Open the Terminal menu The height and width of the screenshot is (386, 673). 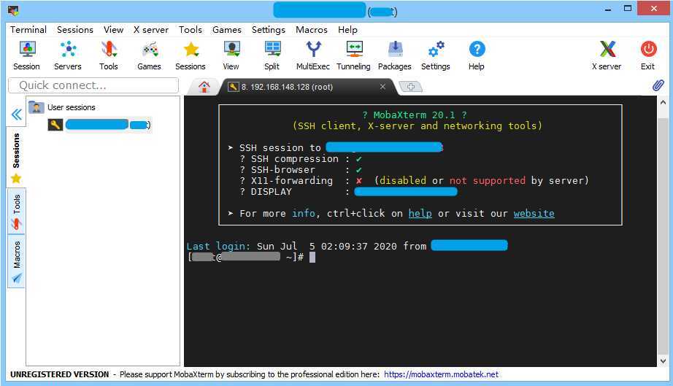(28, 30)
